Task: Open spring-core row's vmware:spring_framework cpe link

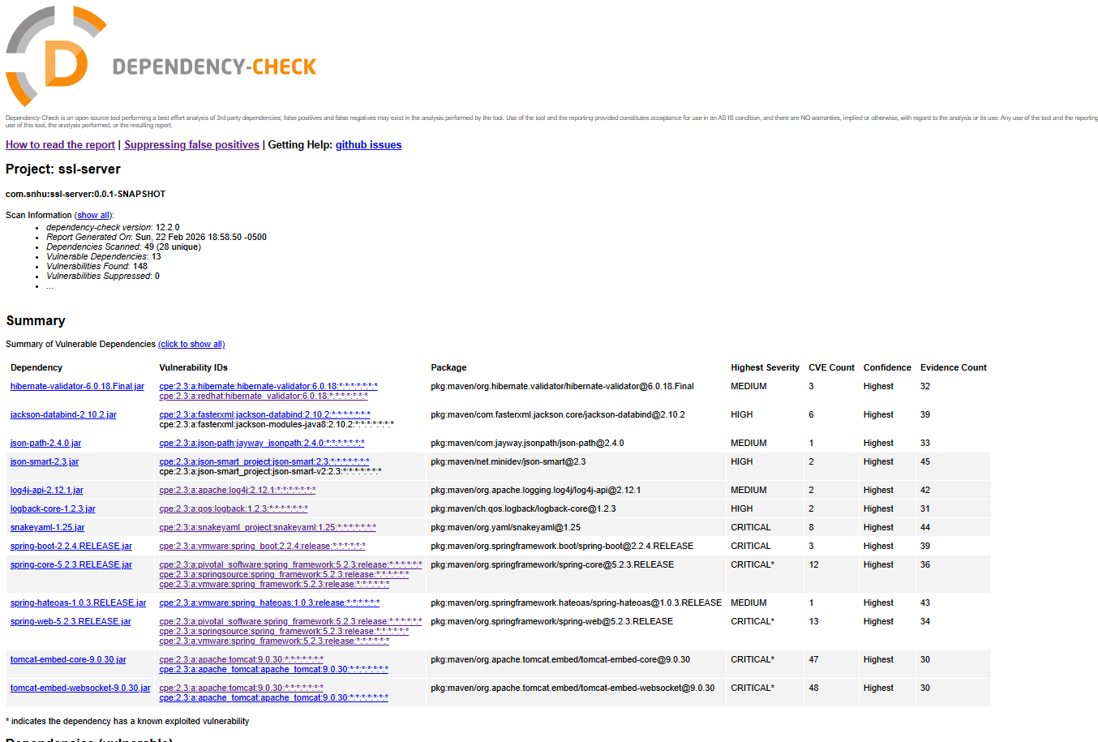Action: (x=274, y=585)
